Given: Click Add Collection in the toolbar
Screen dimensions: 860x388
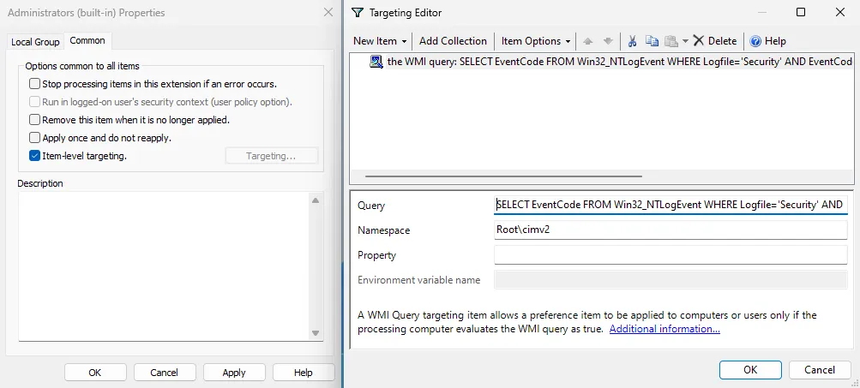Looking at the screenshot, I should 453,41.
